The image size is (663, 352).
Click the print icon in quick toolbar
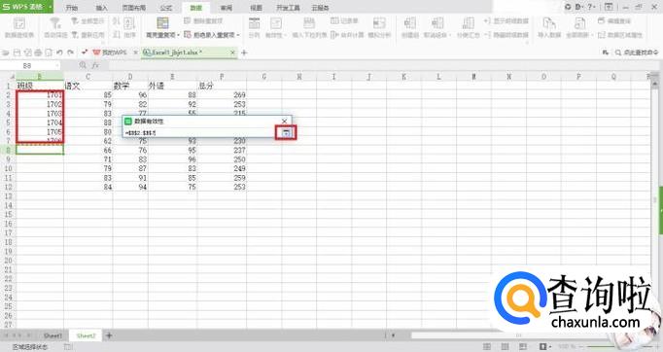(38, 53)
